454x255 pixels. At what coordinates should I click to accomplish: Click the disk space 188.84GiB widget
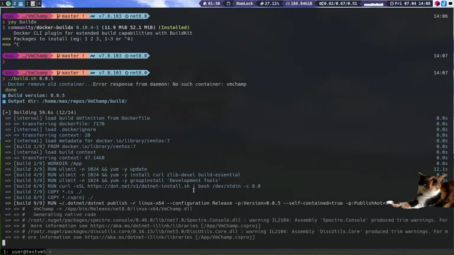pos(300,4)
